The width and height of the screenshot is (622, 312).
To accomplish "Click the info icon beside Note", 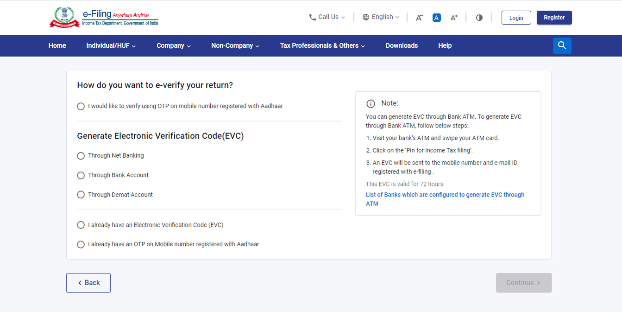I will click(370, 103).
